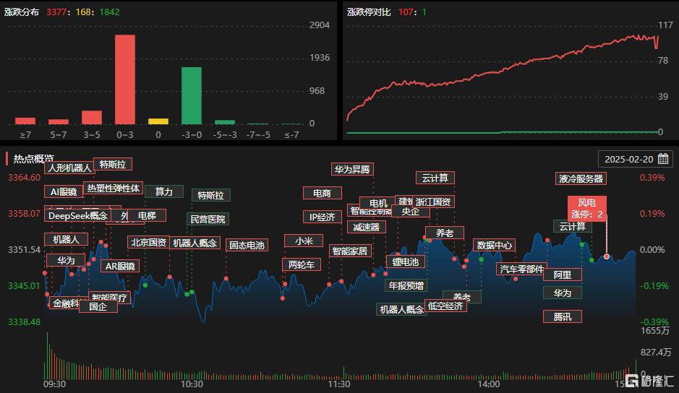
Task: Click the 10:30 time axis label
Action: tap(192, 384)
